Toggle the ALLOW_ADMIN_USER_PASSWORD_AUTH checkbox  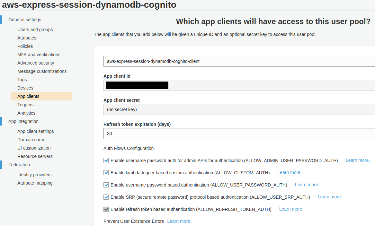coord(106,161)
